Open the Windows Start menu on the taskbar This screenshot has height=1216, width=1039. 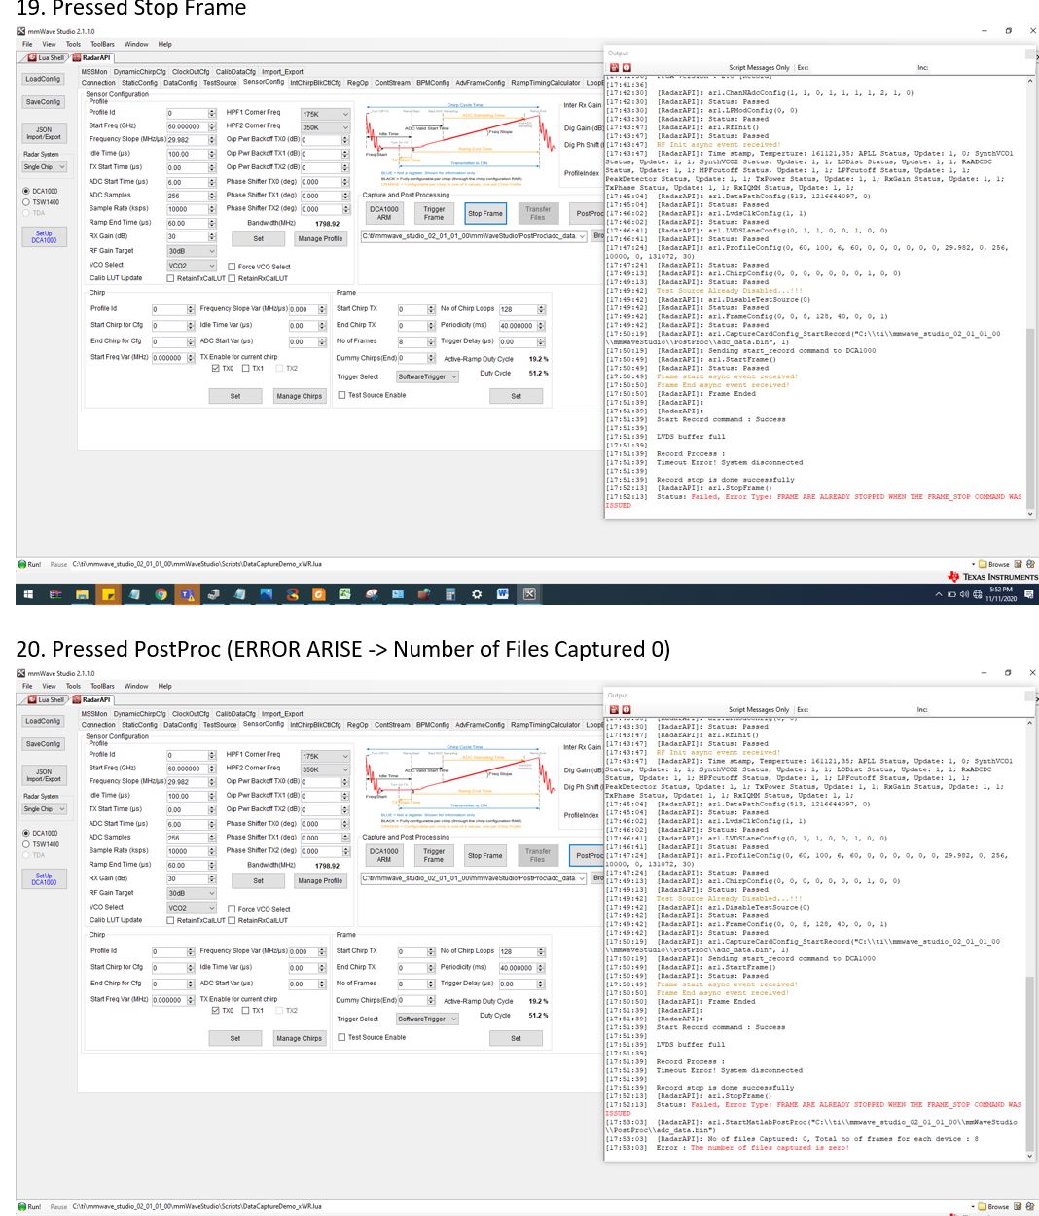tap(28, 594)
